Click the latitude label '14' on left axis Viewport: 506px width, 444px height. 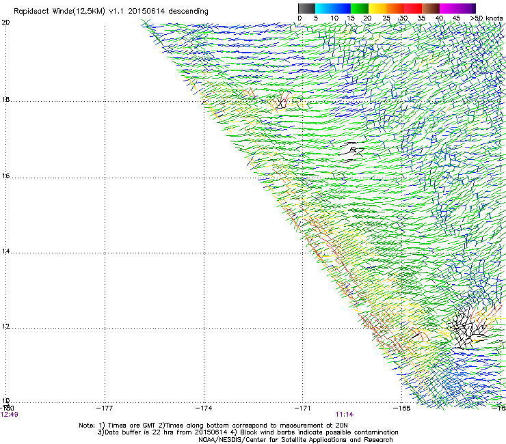[5, 251]
